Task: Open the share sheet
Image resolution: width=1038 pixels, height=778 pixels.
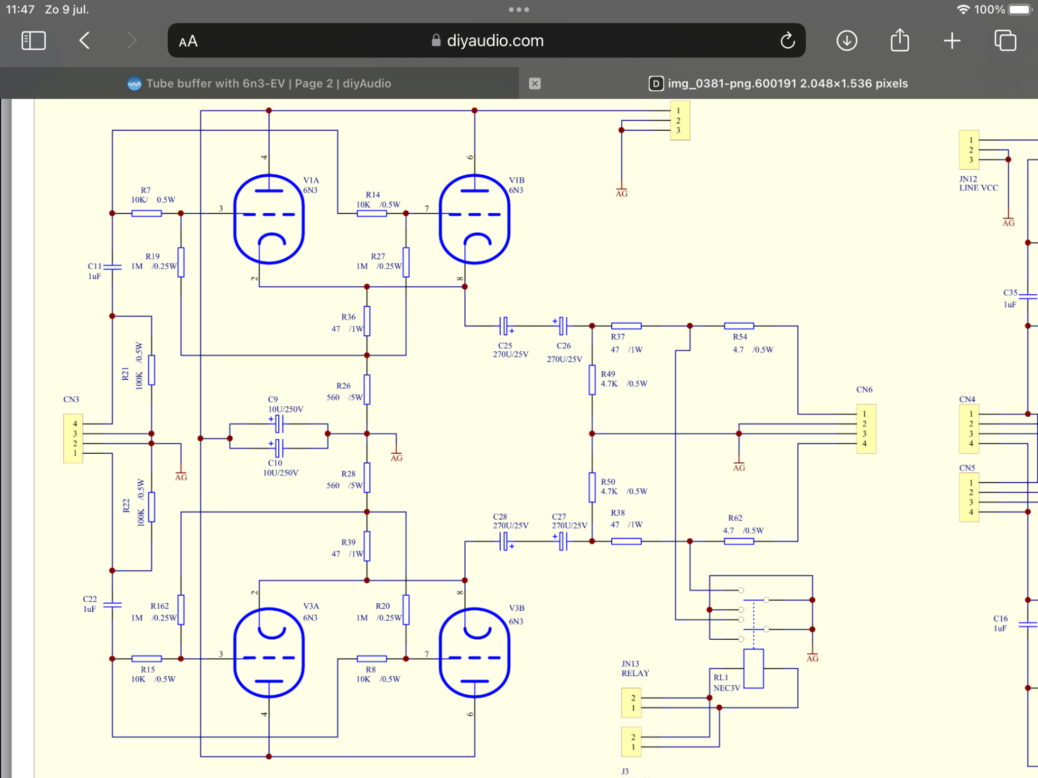Action: 900,40
